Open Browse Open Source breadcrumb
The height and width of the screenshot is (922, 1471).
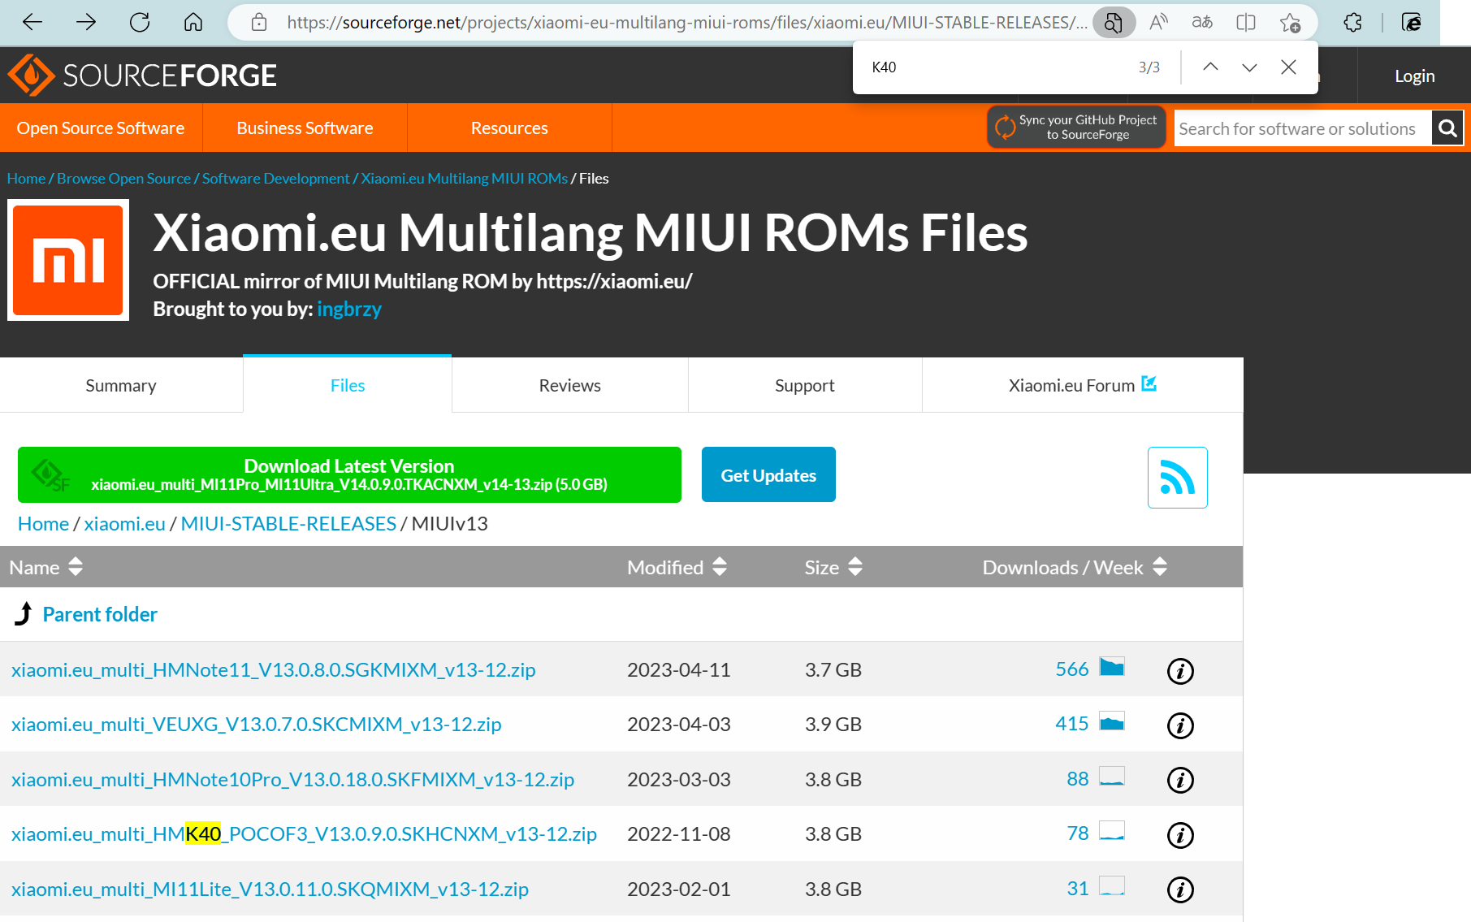click(123, 178)
